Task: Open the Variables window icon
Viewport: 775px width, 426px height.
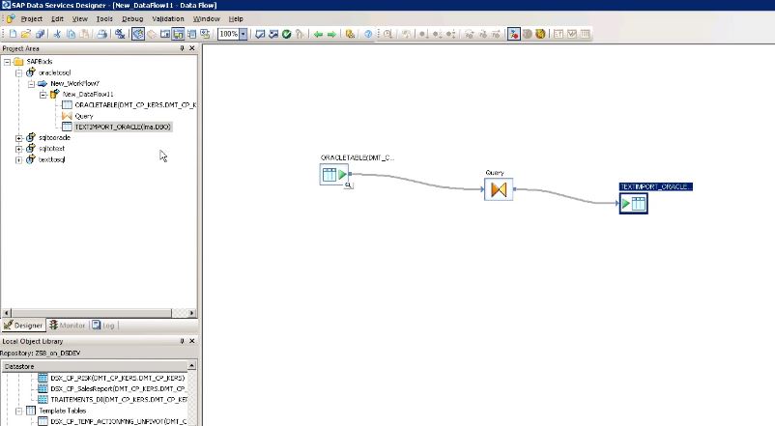Action: click(165, 34)
